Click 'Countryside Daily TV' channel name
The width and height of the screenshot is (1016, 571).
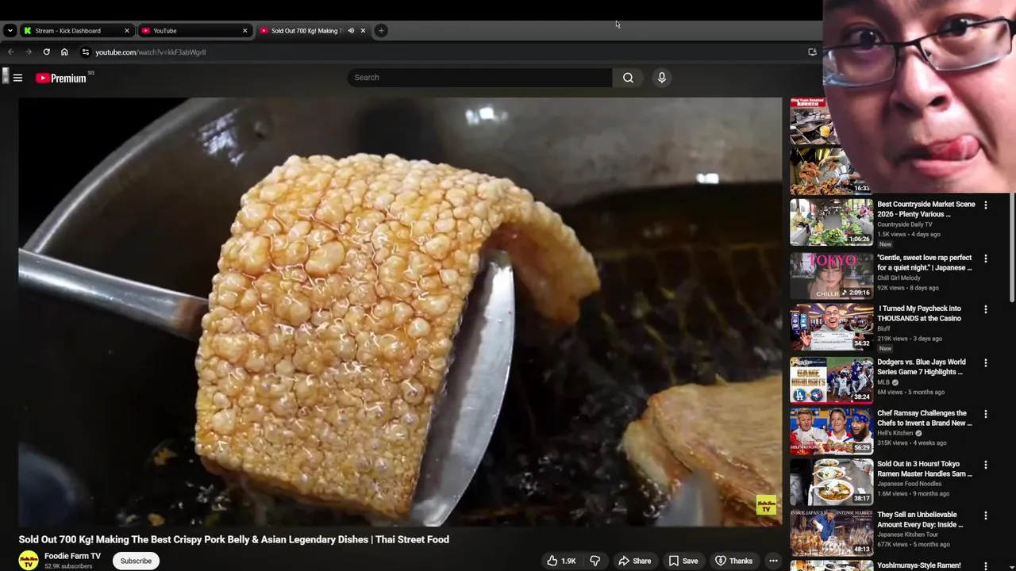pos(904,224)
